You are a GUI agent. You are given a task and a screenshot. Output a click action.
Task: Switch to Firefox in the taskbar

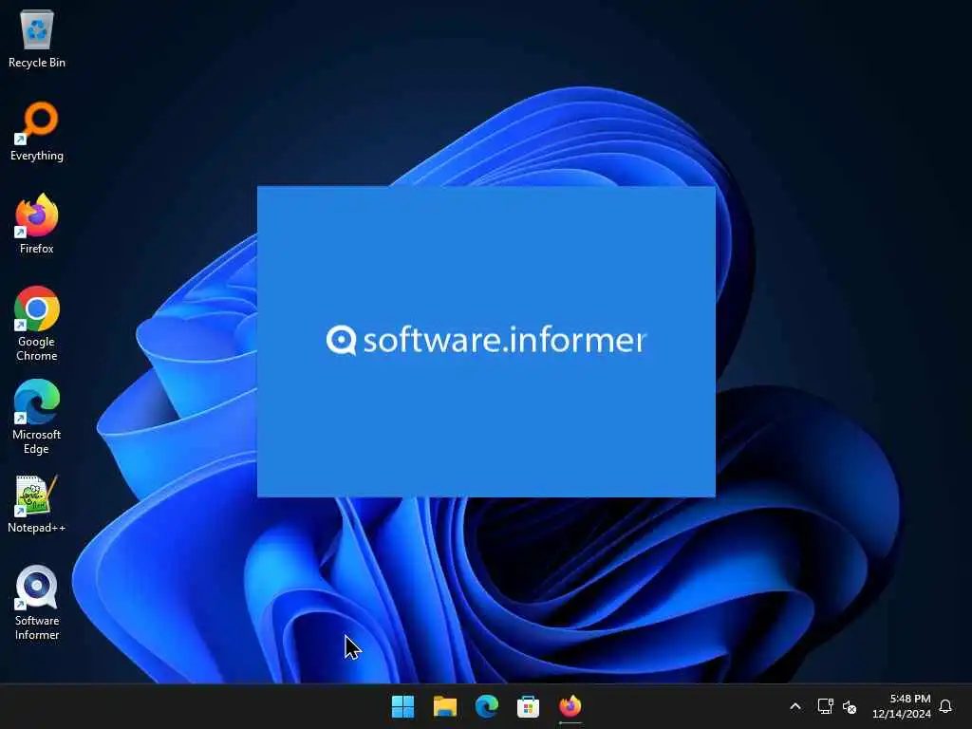pos(570,706)
